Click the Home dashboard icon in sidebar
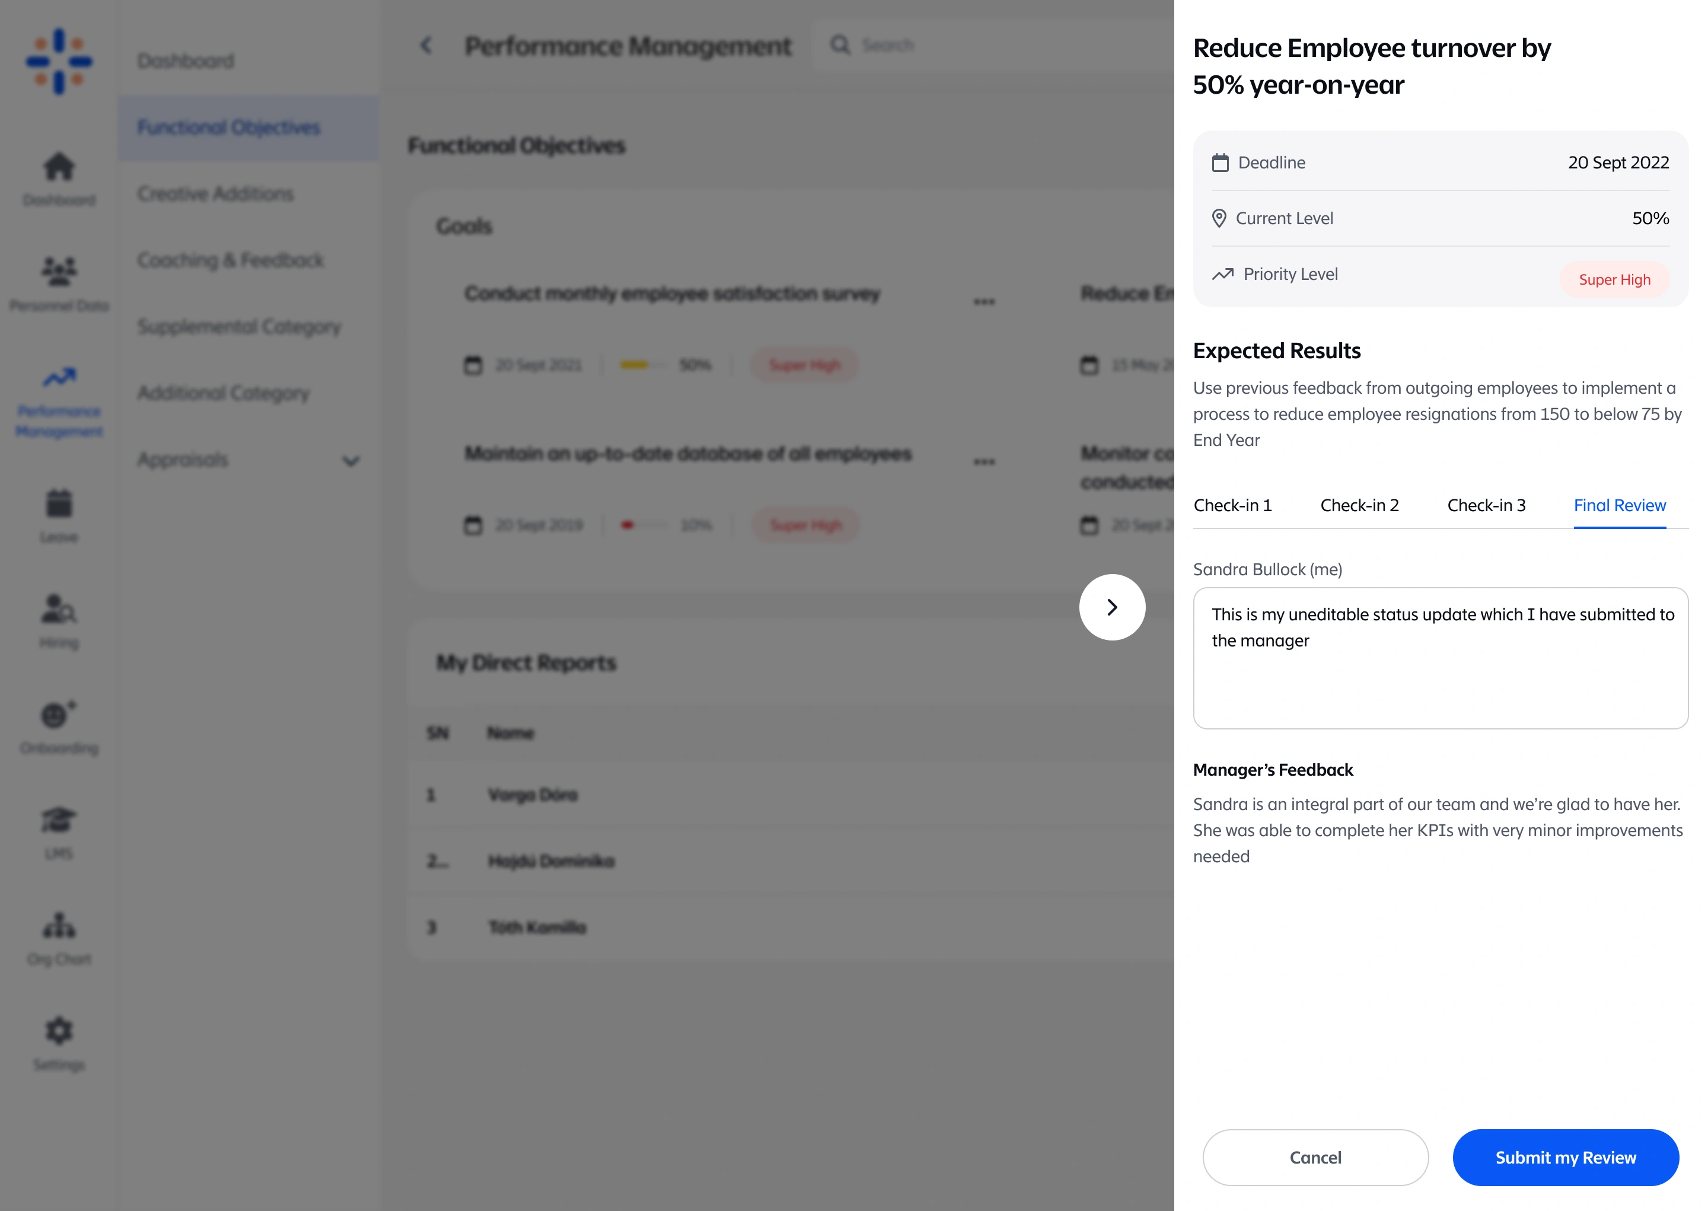The width and height of the screenshot is (1708, 1211). 59,167
